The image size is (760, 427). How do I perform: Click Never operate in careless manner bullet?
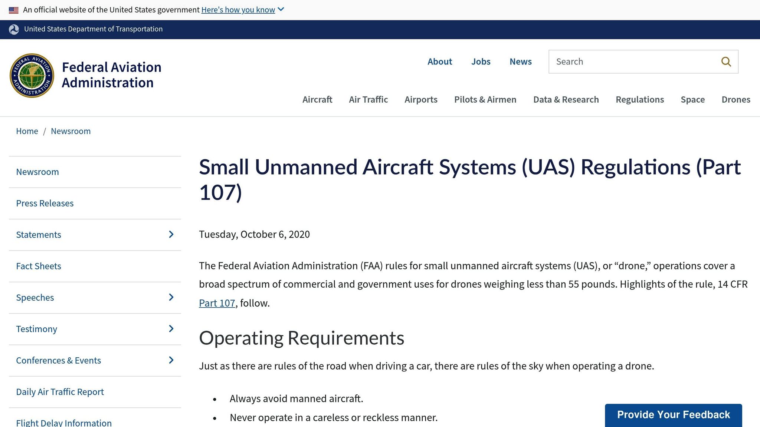pyautogui.click(x=334, y=418)
